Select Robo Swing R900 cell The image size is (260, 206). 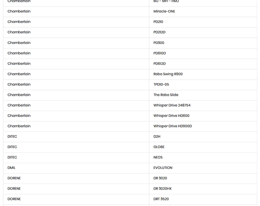tap(203, 74)
